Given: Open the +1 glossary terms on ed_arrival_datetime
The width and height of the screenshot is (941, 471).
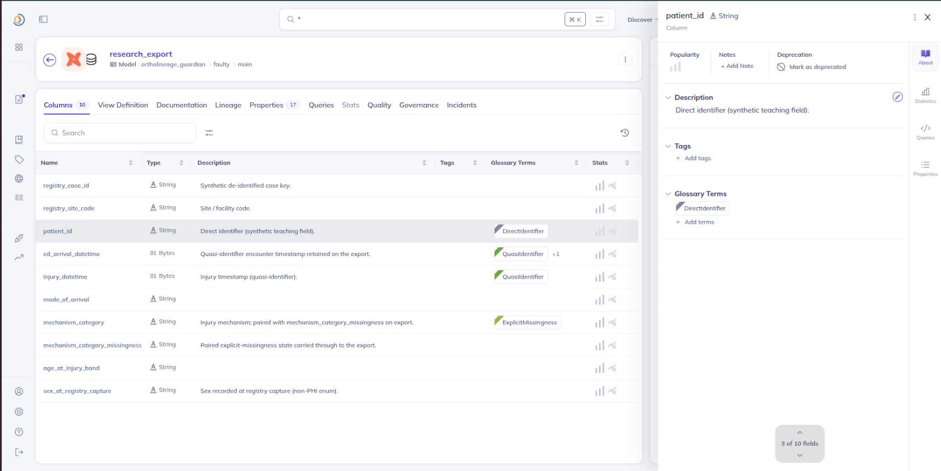Looking at the screenshot, I should [x=556, y=254].
